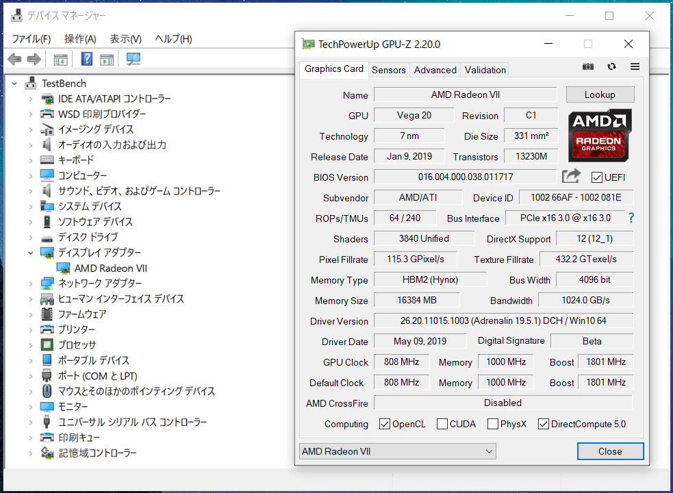Toggle the DirectCompute 5.0 checkbox

click(544, 424)
